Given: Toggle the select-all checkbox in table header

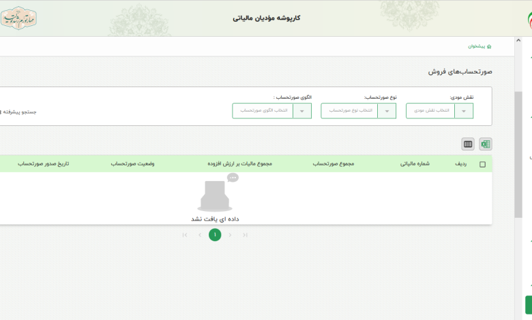Looking at the screenshot, I should (483, 164).
